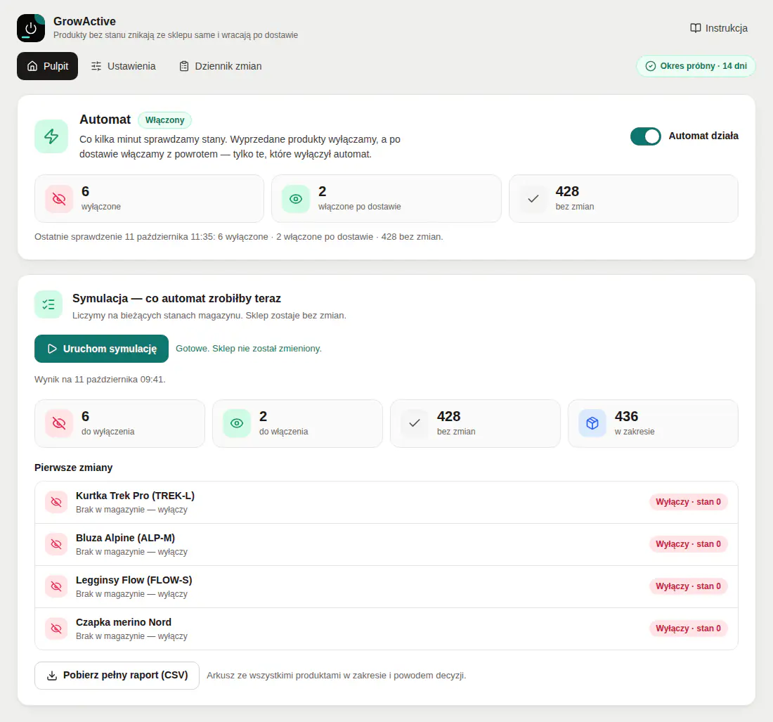Click the GrowActive power logo icon
Viewport: 773px width, 722px height.
click(x=30, y=28)
